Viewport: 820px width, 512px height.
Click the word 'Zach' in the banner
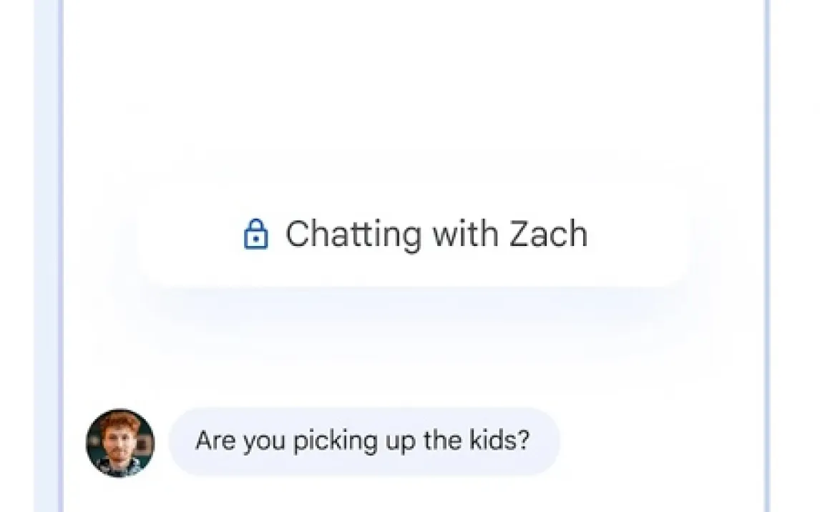(x=548, y=235)
